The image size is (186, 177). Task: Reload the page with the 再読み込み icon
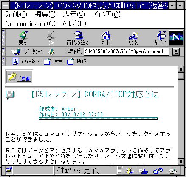pyautogui.click(x=78, y=38)
